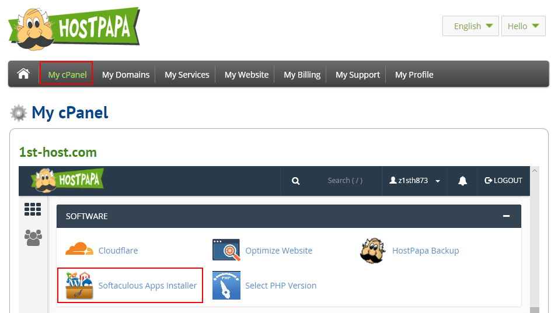Click the 1st-host.com domain heading

58,152
